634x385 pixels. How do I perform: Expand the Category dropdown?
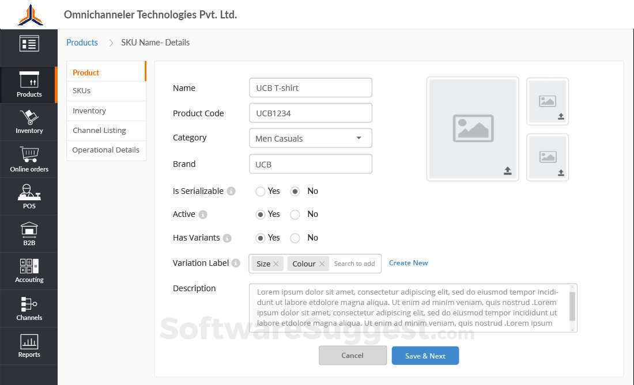click(x=358, y=138)
